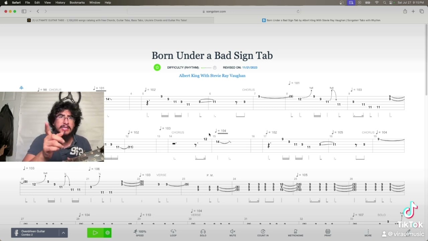
Task: Click the Born Under a Bad Sign Tab heading
Action: click(x=212, y=56)
